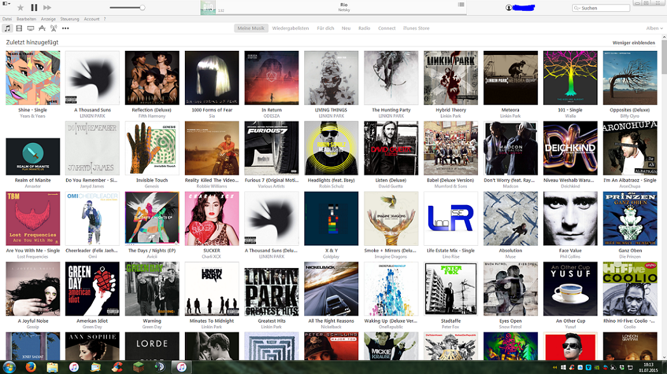
Task: Open the Bearbeiten menu
Action: point(27,19)
